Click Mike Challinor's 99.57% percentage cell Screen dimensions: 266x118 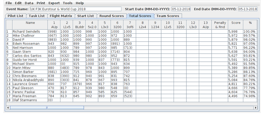pos(250,35)
